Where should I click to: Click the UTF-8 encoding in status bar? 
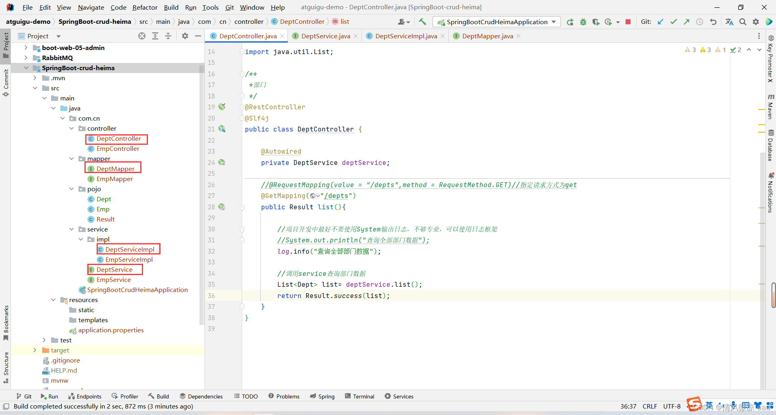click(672, 406)
